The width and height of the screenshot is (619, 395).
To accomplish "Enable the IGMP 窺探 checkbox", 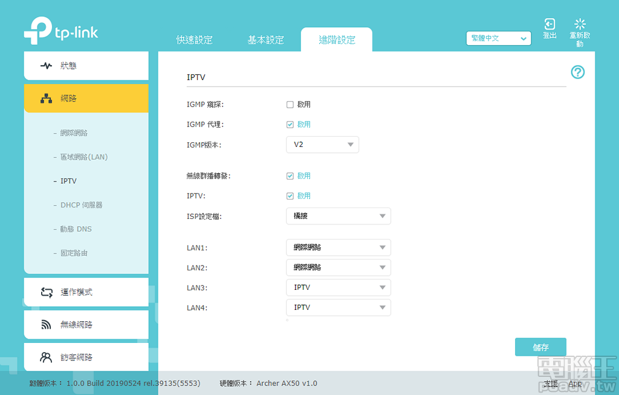I will [290, 104].
